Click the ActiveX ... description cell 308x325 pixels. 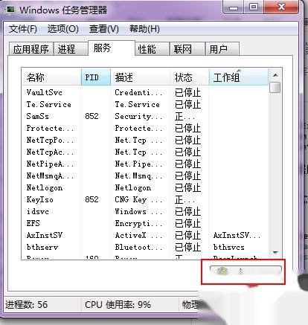click(x=138, y=235)
